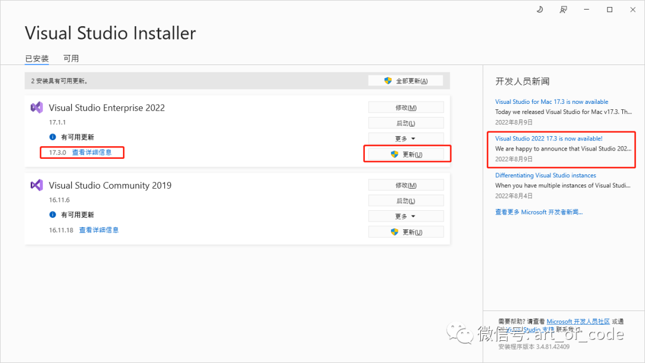This screenshot has width=645, height=363.
Task: Click 修改(M) for Visual Studio Enterprise 2022
Action: tap(406, 107)
